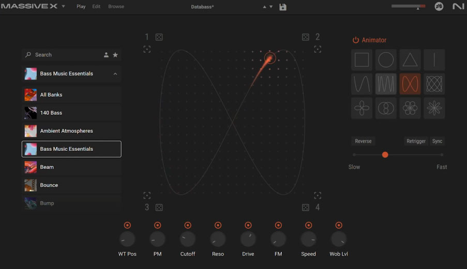
Task: Click the Native Instruments logo
Action: pos(458,6)
